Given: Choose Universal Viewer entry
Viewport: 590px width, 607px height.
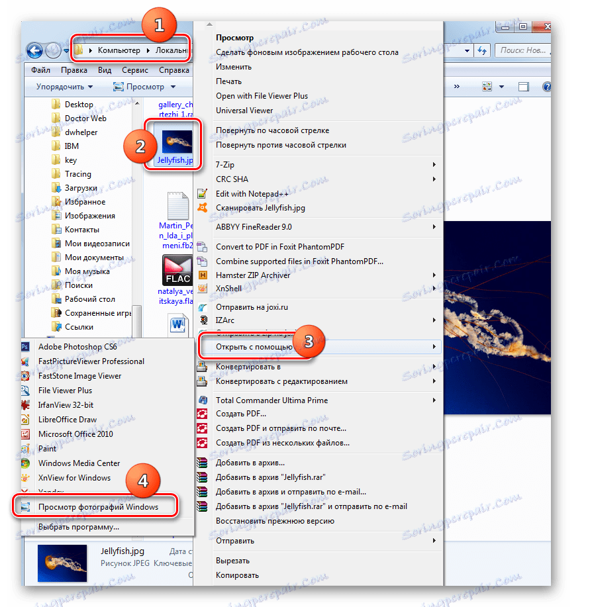Looking at the screenshot, I should coord(244,111).
